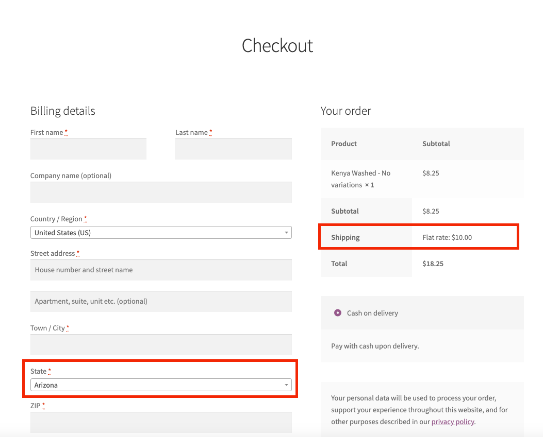Click the Subtotal column header
This screenshot has height=437, width=543.
click(x=436, y=144)
